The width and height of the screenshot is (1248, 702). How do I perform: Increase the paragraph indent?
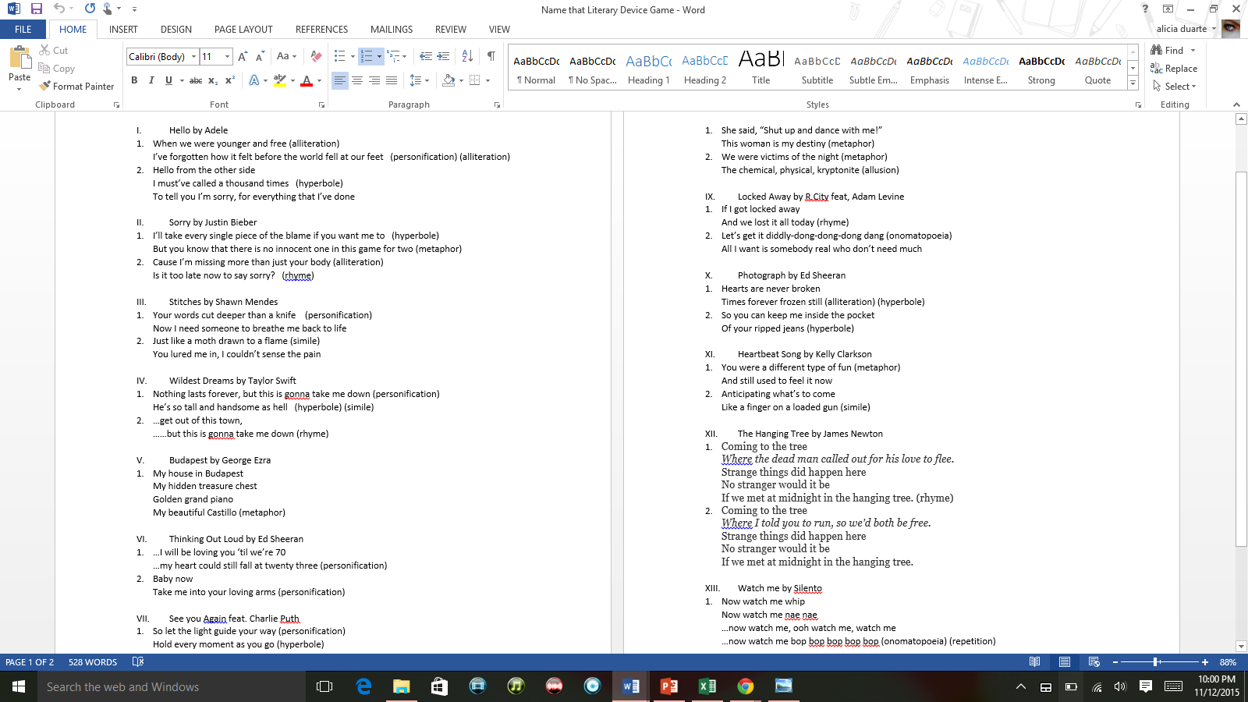click(x=443, y=56)
